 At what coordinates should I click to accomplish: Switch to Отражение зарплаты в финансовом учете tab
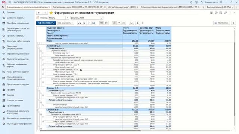point(170,7)
